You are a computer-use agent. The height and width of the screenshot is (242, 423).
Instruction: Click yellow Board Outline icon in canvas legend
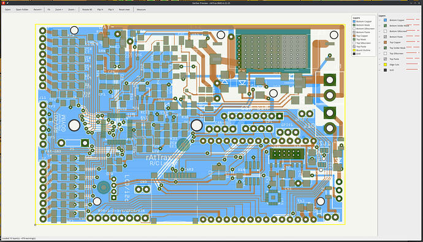[x=354, y=50]
